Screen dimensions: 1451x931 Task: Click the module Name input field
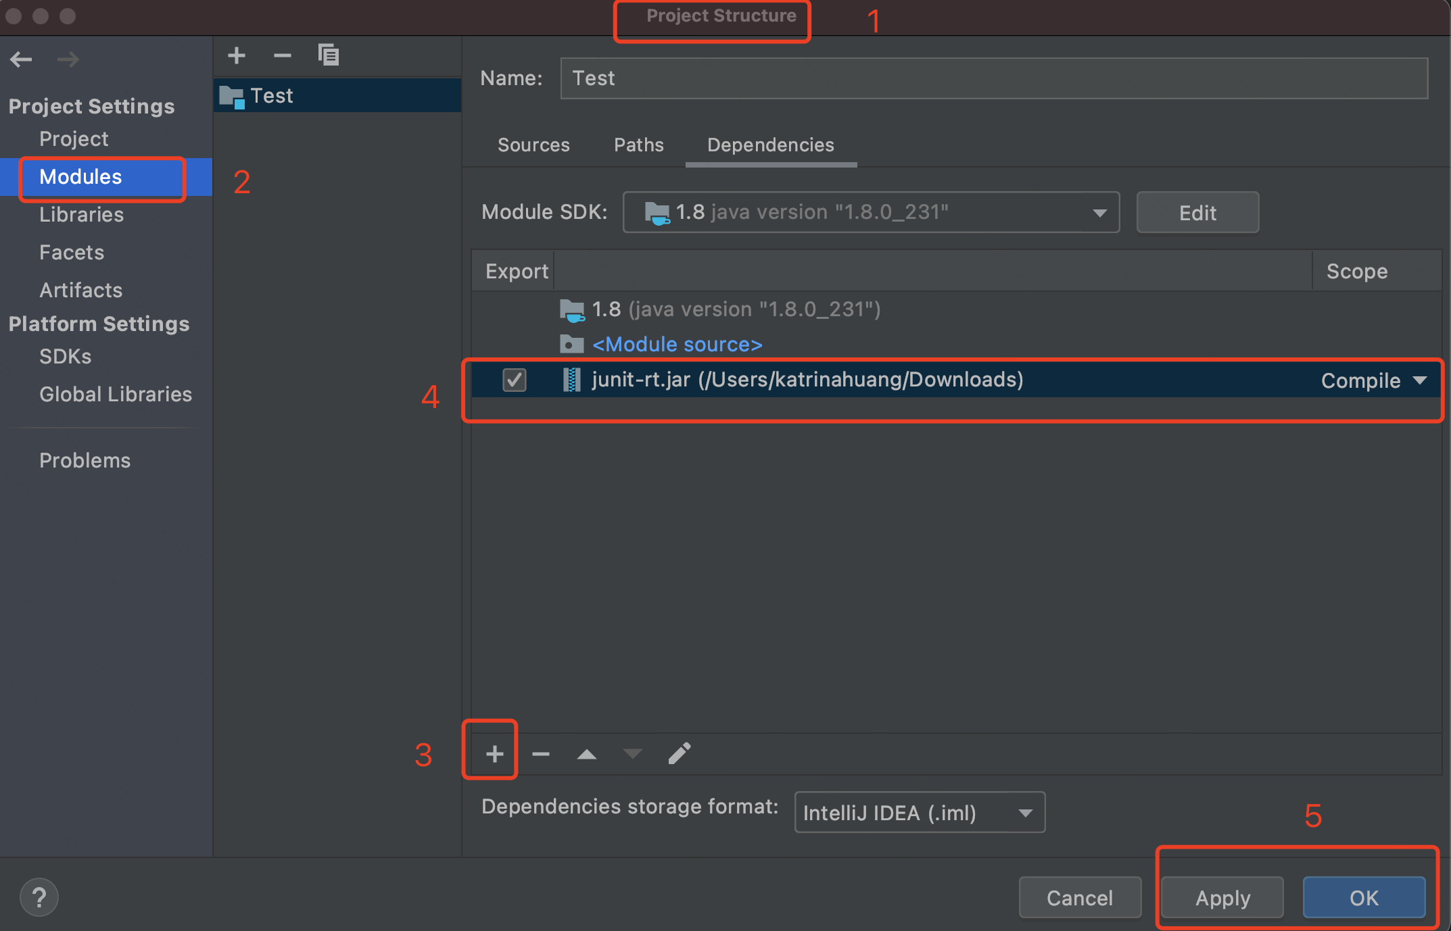pyautogui.click(x=993, y=78)
